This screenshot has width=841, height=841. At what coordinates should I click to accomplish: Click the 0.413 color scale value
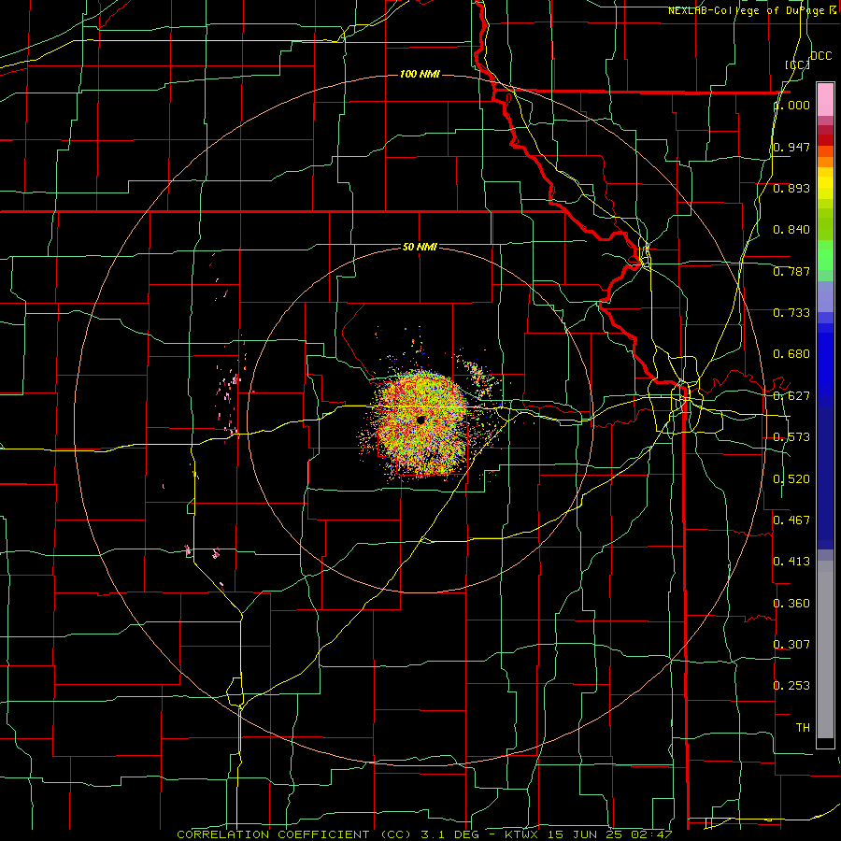(791, 562)
